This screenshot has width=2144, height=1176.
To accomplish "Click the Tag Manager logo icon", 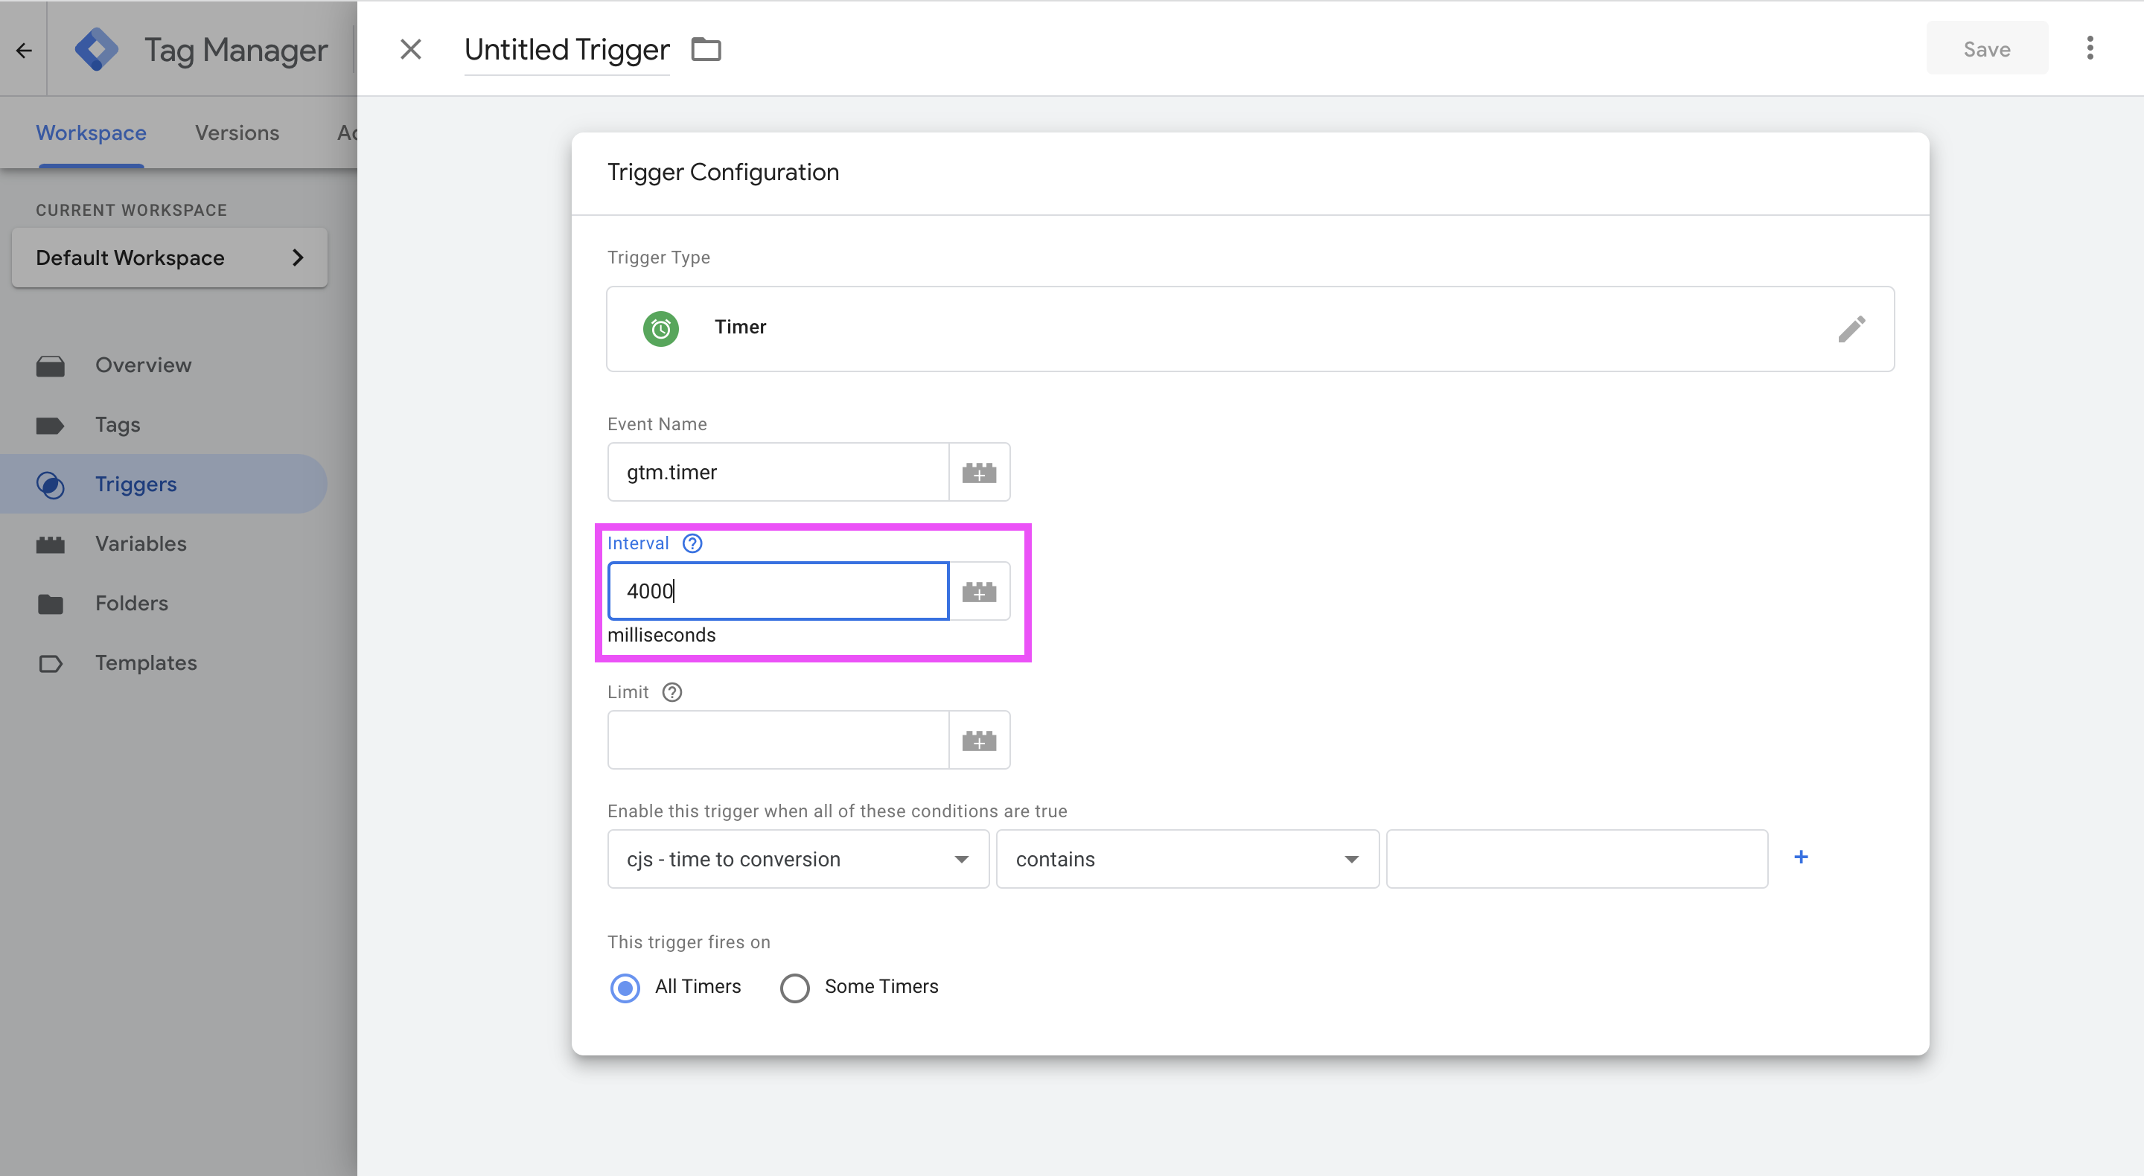I will coord(96,50).
